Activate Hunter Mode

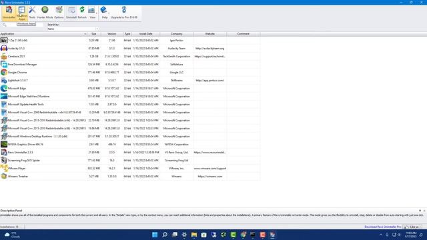tap(45, 13)
